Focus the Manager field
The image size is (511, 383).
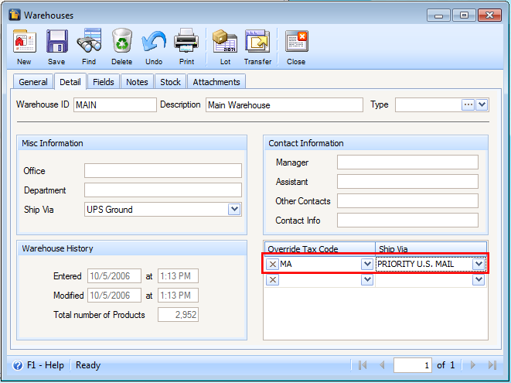[407, 162]
